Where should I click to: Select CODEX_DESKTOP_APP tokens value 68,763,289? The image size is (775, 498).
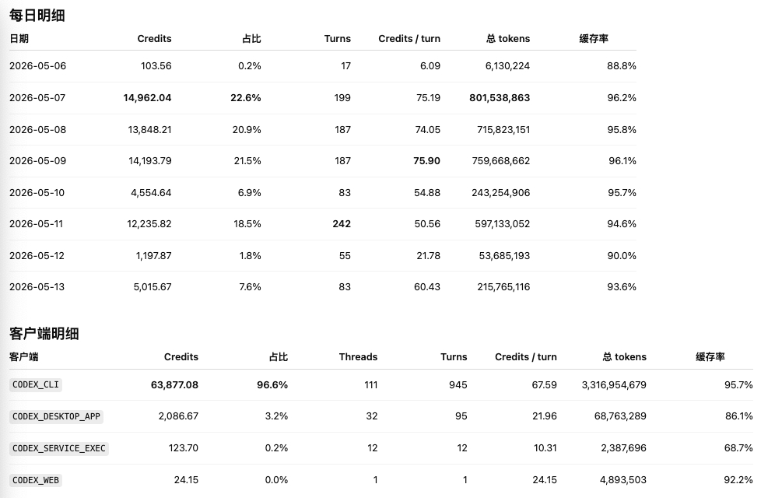click(620, 416)
